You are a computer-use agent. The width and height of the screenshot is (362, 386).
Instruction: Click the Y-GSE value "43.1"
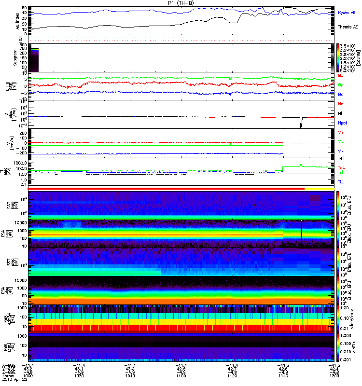pos(79,369)
